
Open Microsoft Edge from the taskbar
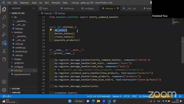pyautogui.click(x=93, y=101)
